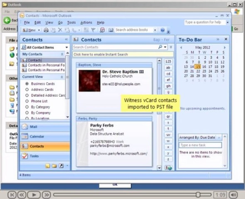Click in the Search Contacts field
Screen dimensions: 245x199
point(115,47)
